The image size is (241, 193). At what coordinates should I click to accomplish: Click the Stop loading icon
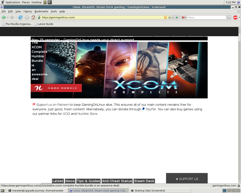coord(27,17)
